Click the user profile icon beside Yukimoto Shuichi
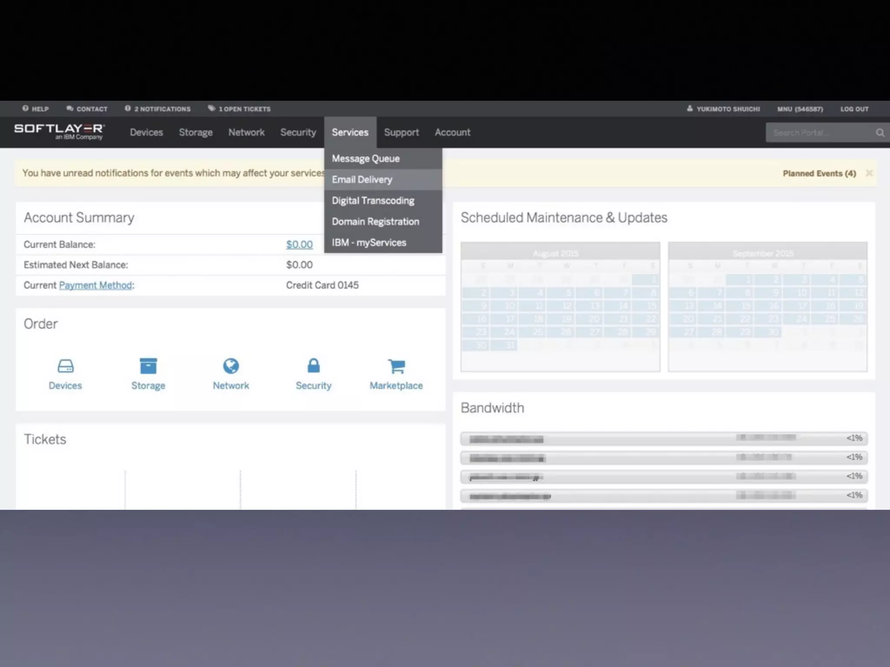Screen dimensions: 890x667 690,109
